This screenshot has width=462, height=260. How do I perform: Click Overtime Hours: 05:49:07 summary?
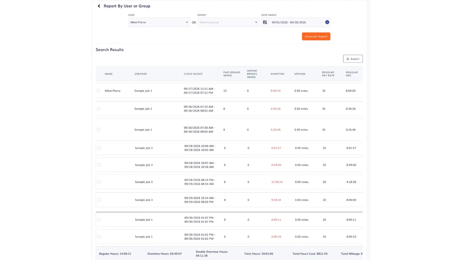(x=165, y=254)
